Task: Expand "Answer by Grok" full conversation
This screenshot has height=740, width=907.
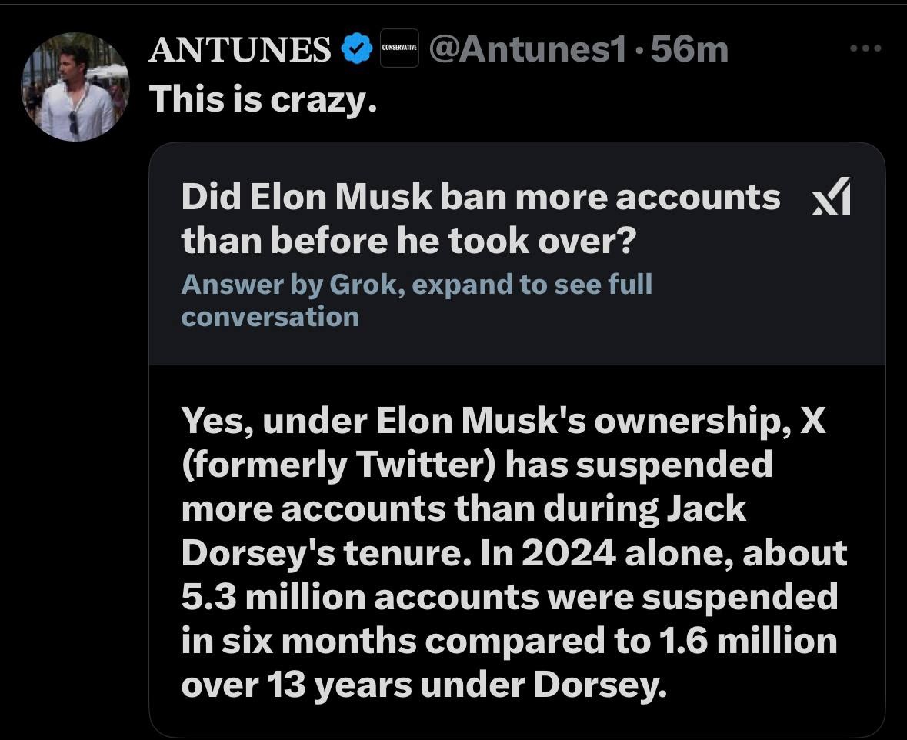Action: (416, 285)
